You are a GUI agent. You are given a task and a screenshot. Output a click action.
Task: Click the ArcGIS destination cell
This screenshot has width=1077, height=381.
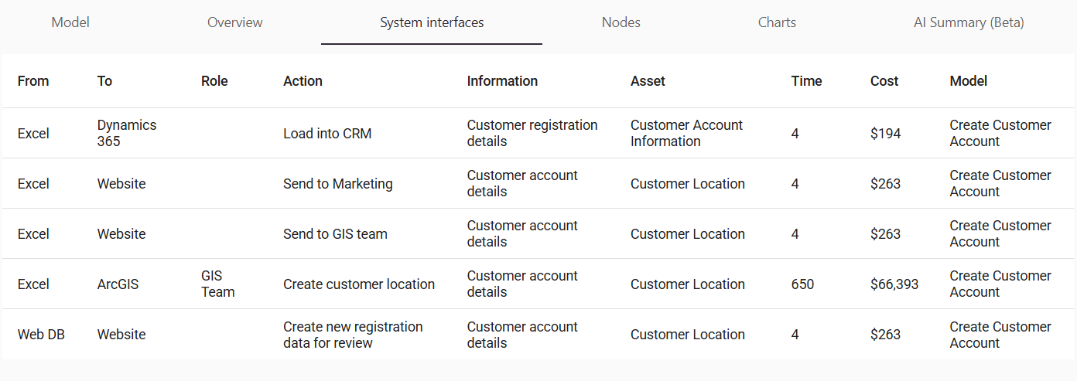tap(118, 284)
